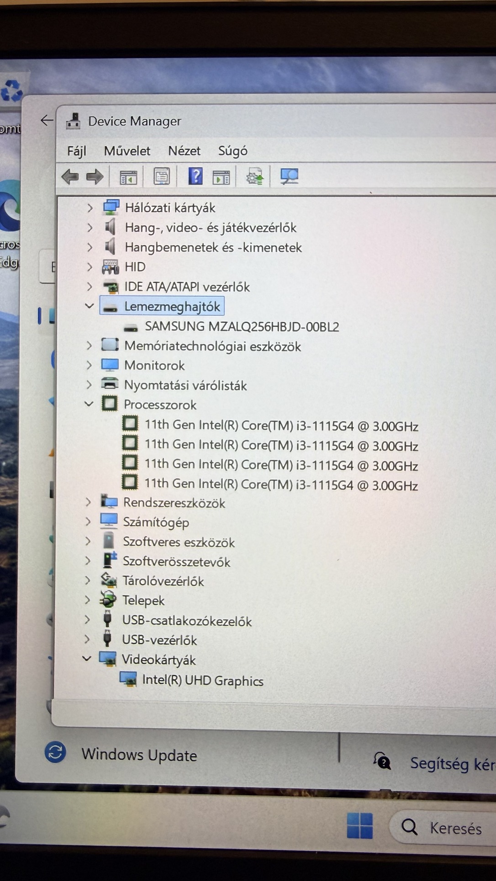Select the USB-vezérlők category label

coord(159,640)
